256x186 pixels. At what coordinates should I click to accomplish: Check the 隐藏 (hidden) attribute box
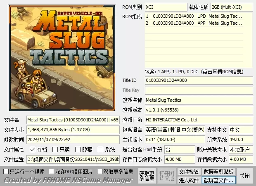pos(78,149)
